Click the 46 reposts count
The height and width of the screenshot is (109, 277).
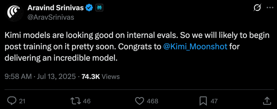click(86, 101)
